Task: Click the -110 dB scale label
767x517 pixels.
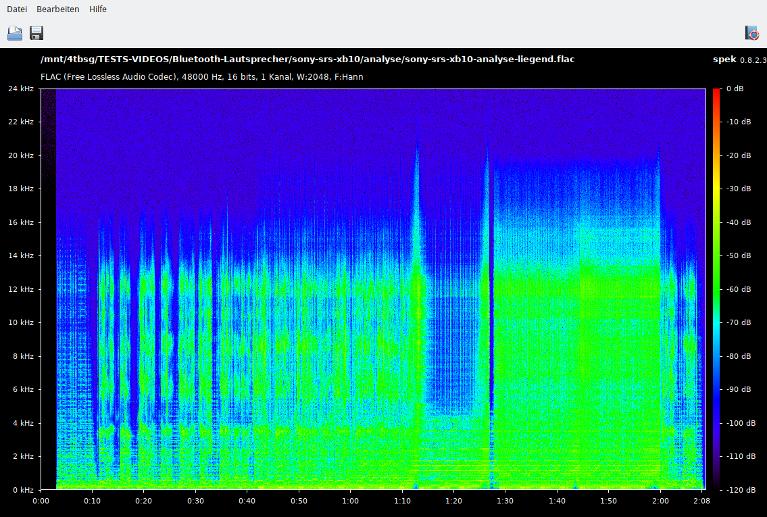Action: tap(739, 456)
